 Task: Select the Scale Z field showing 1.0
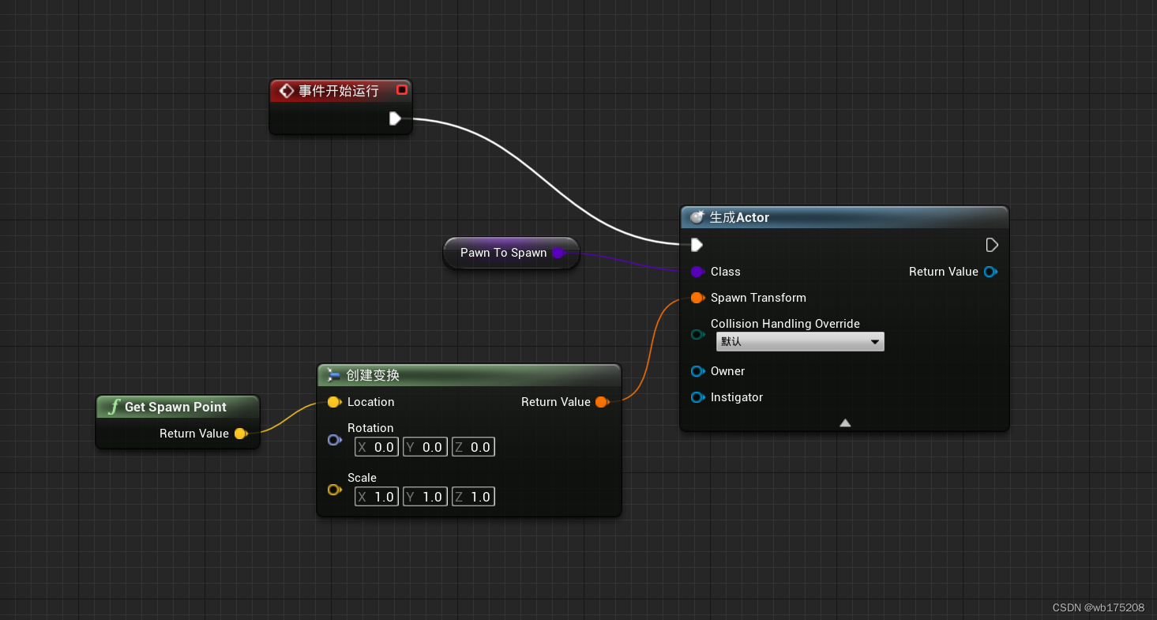(x=473, y=496)
